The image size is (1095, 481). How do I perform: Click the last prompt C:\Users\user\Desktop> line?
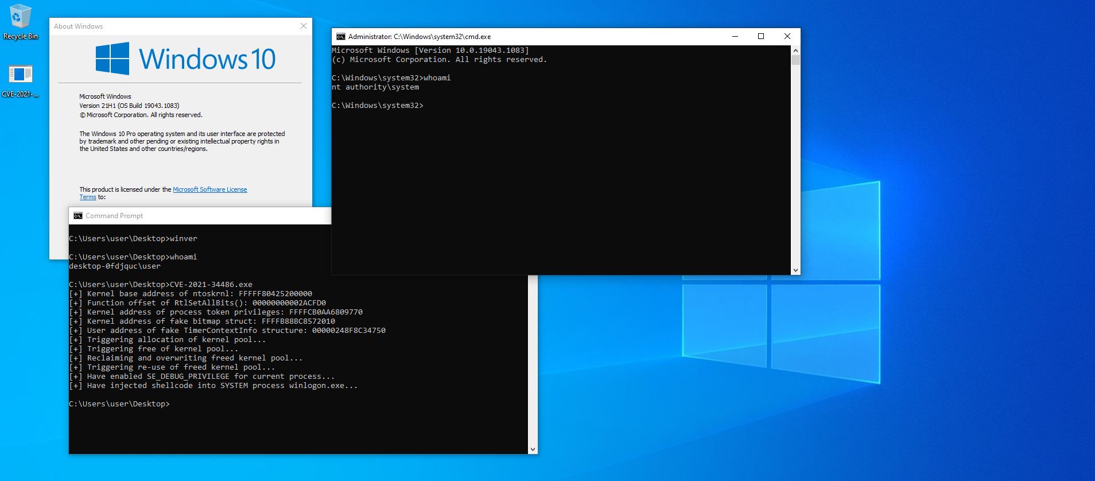tap(119, 404)
